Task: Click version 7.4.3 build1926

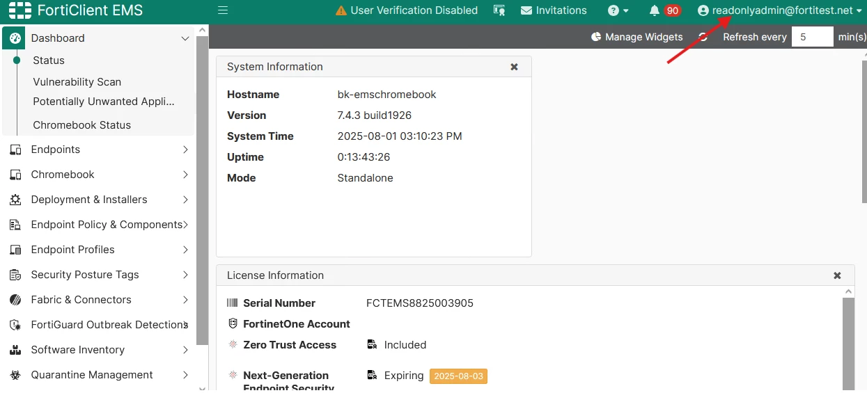Action: 375,115
